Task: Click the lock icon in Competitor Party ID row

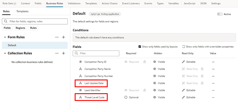Action: tap(145, 62)
